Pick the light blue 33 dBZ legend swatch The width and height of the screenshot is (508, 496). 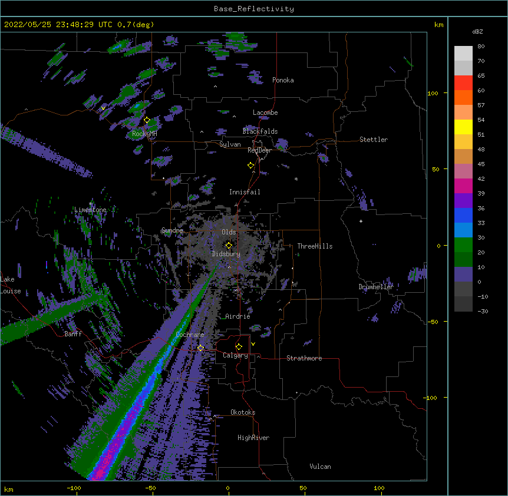click(463, 230)
